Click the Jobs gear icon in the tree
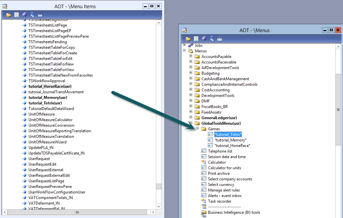The image size is (343, 218). [191, 45]
